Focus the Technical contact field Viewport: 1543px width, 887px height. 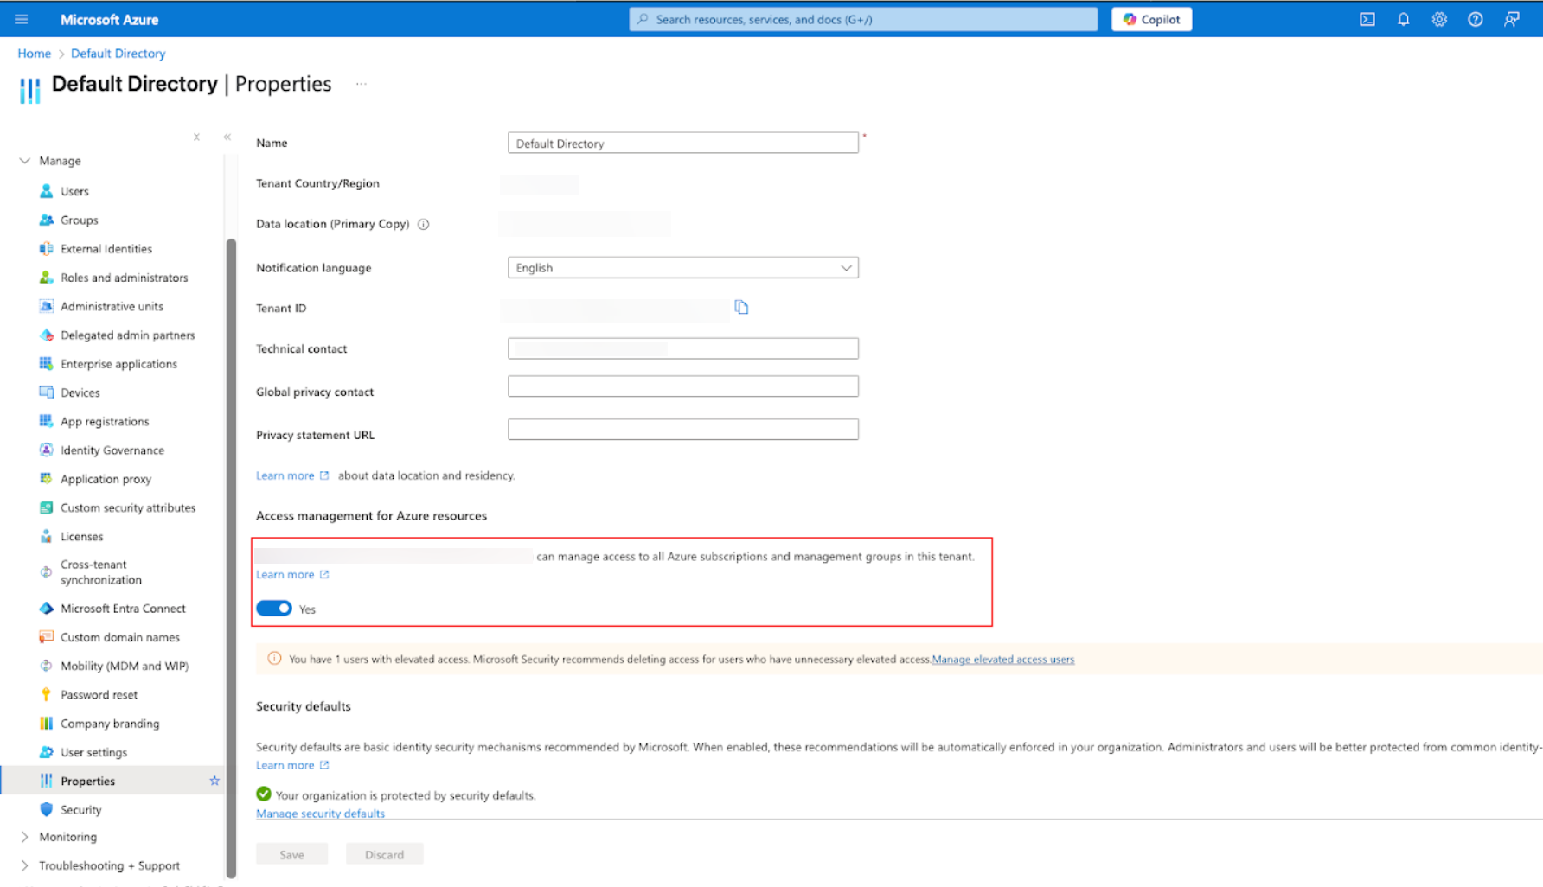click(683, 348)
